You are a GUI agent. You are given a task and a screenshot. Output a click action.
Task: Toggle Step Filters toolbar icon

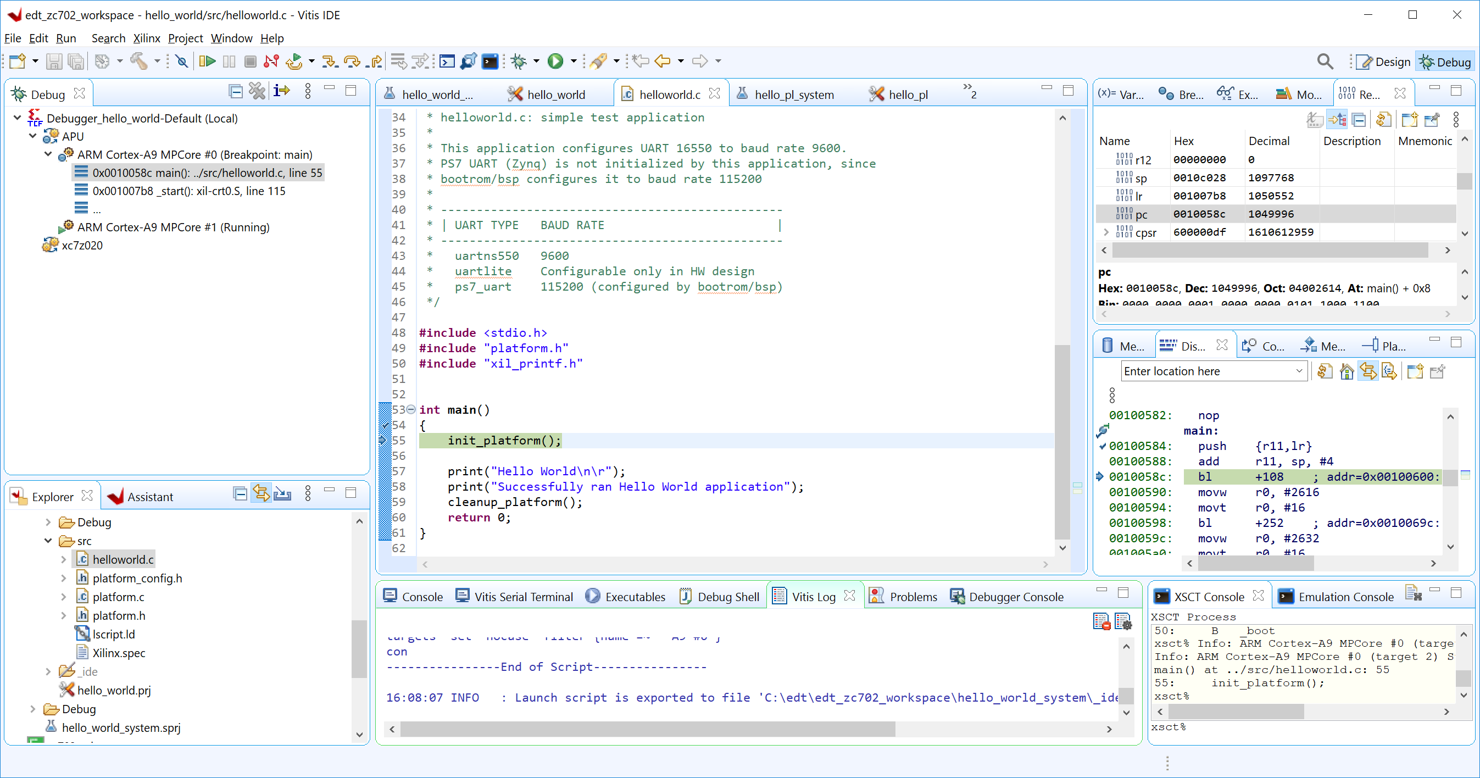click(x=421, y=61)
